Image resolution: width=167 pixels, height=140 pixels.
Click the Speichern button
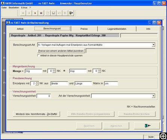click(89, 126)
